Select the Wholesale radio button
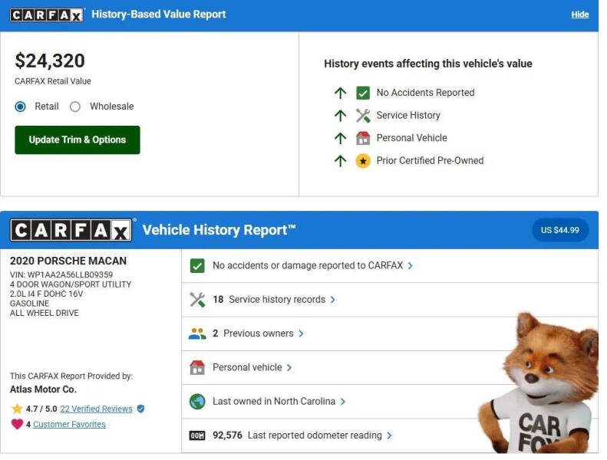Screen dimensions: 607x460 click(x=75, y=107)
